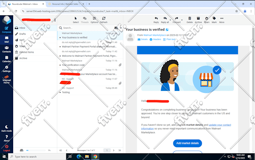Screen dimensions: 255x160
Task: Open Settings in the sidebar
Action: [6, 69]
